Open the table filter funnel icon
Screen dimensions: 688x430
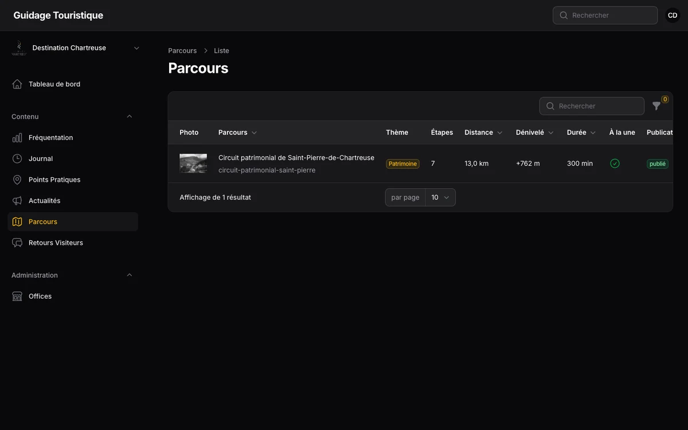click(x=656, y=106)
